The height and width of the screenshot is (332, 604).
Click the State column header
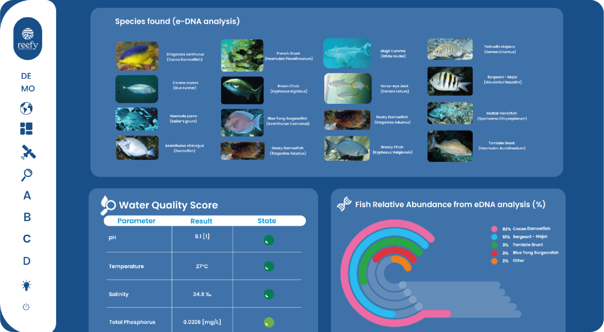tap(267, 221)
